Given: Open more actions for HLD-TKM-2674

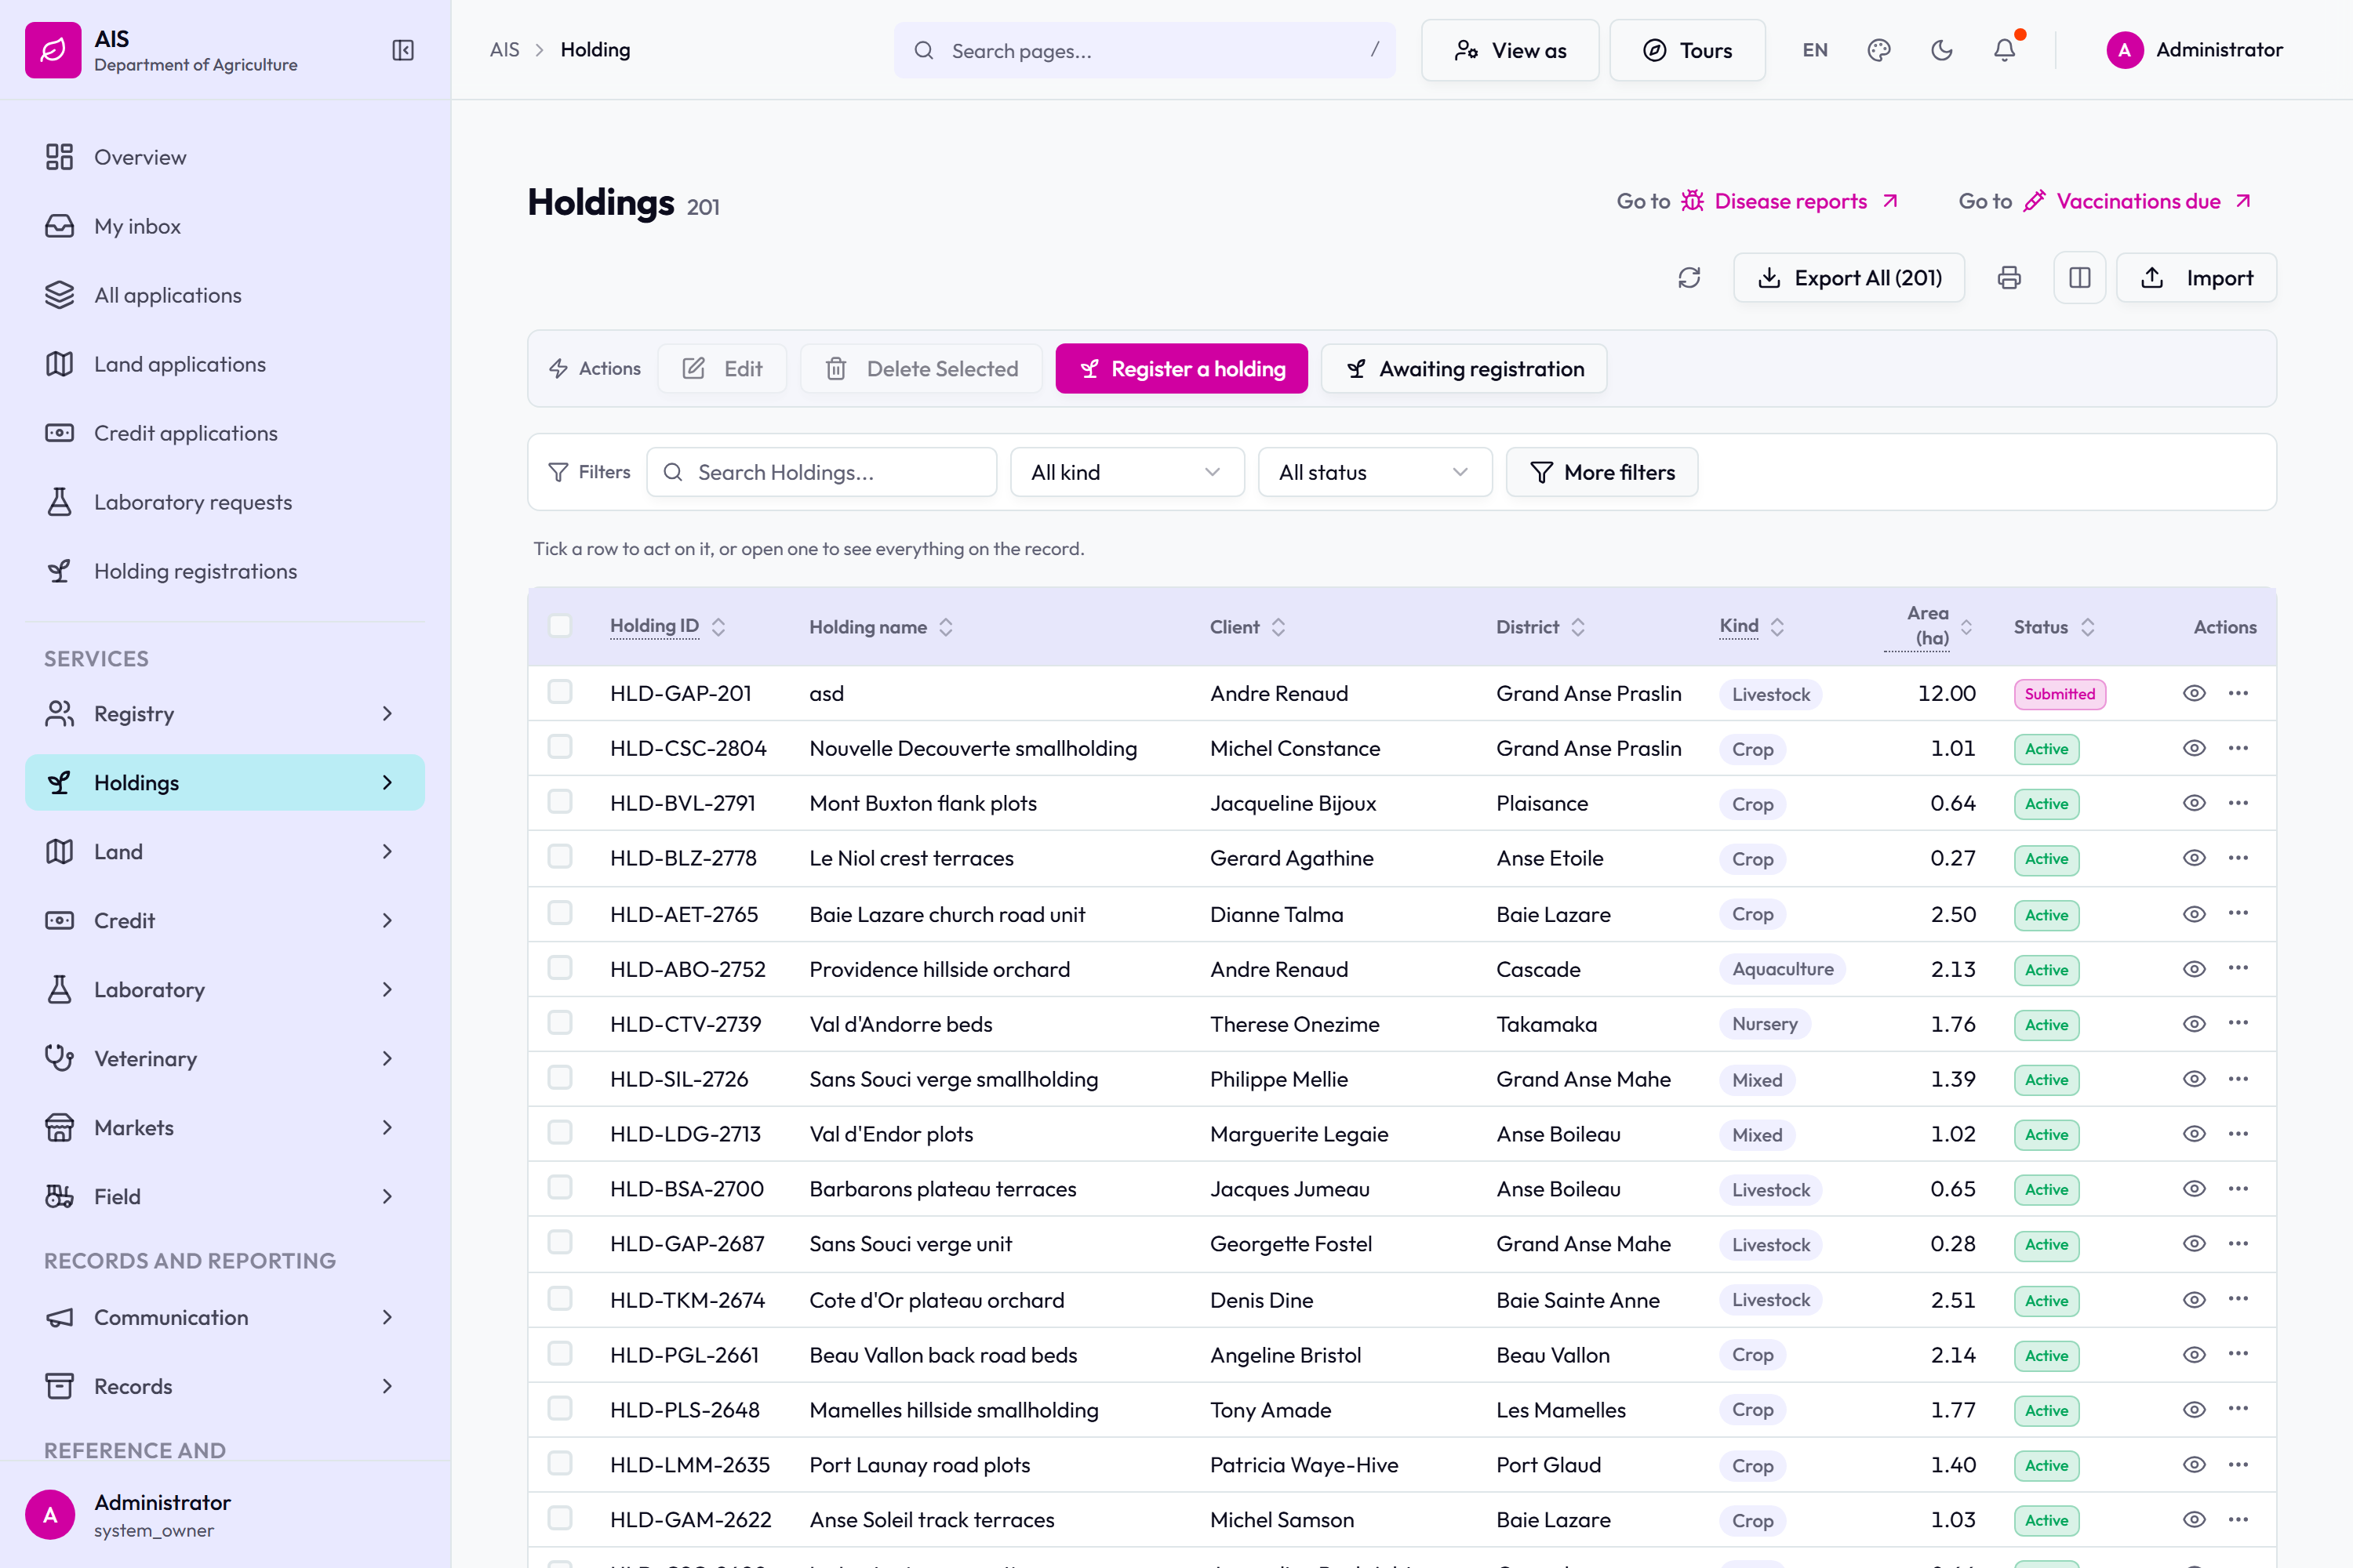Looking at the screenshot, I should (x=2238, y=1299).
